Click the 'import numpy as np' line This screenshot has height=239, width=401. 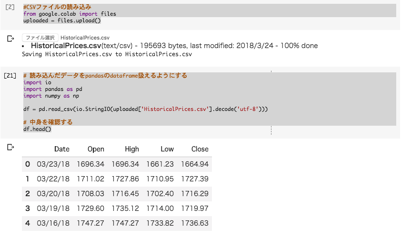coord(51,96)
